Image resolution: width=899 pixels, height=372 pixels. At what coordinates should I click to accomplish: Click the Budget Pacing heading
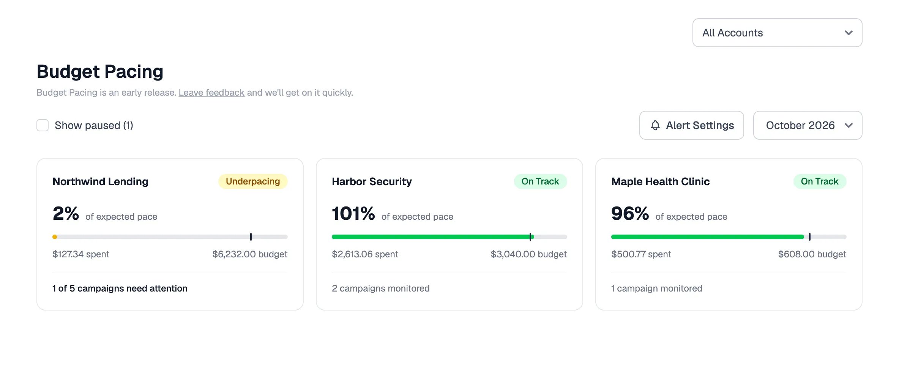click(x=100, y=71)
